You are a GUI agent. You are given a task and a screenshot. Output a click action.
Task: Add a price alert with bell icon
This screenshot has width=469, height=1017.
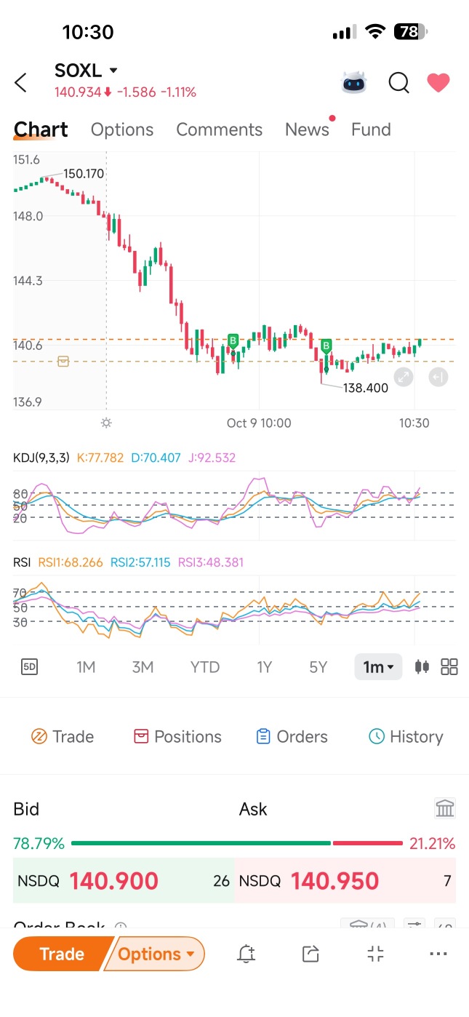[246, 954]
